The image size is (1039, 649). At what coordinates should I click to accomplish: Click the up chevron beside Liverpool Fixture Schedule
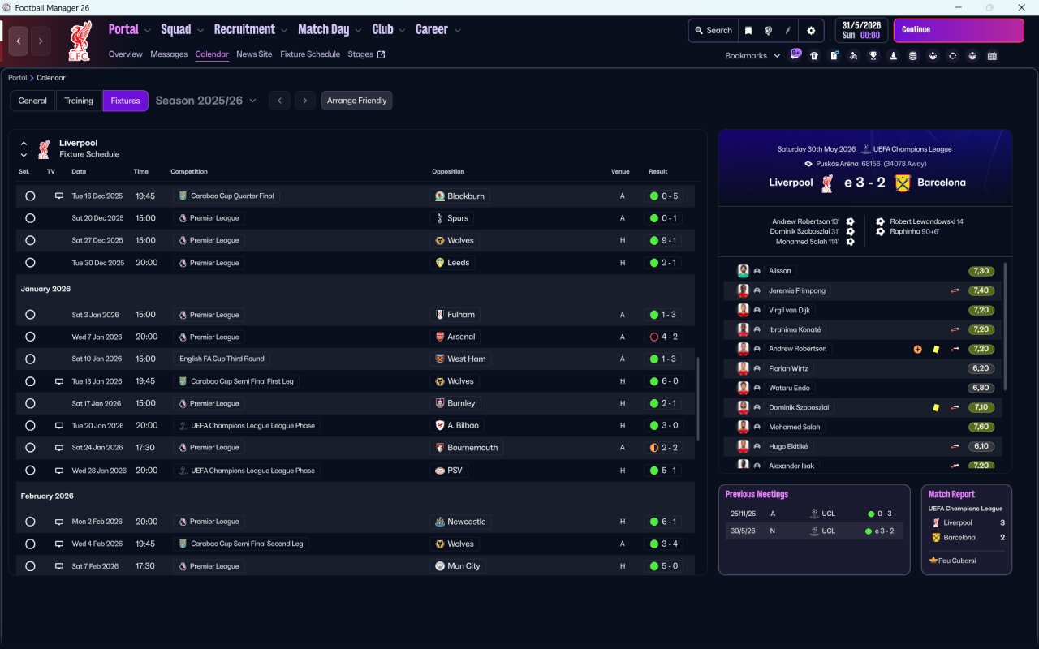pyautogui.click(x=24, y=143)
